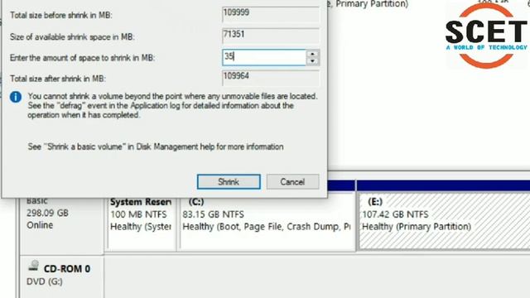Screen dimensions: 530x298
Task: Click the 298.09 GB disk size text
Action: [x=47, y=214]
